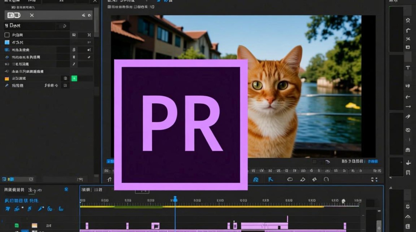416x232 pixels.
Task: Toggle the eye icon in the right strip
Action: pyautogui.click(x=408, y=130)
